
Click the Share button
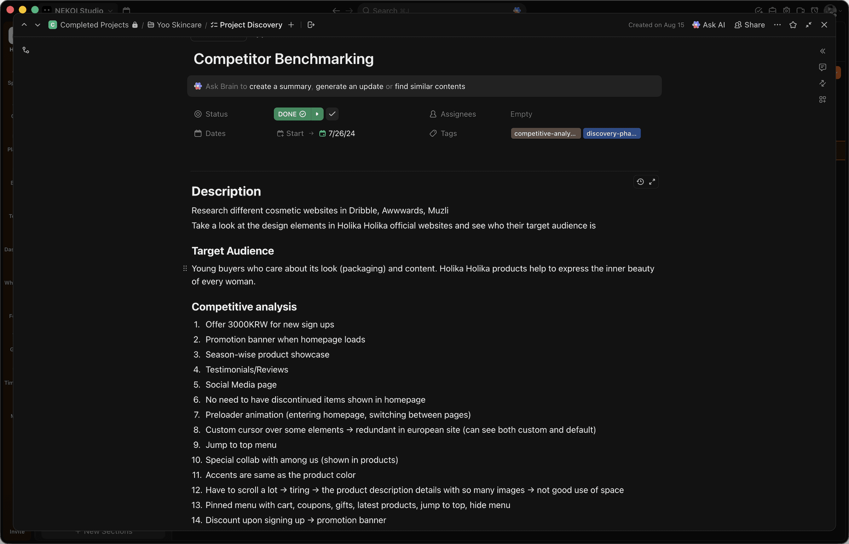coord(750,25)
